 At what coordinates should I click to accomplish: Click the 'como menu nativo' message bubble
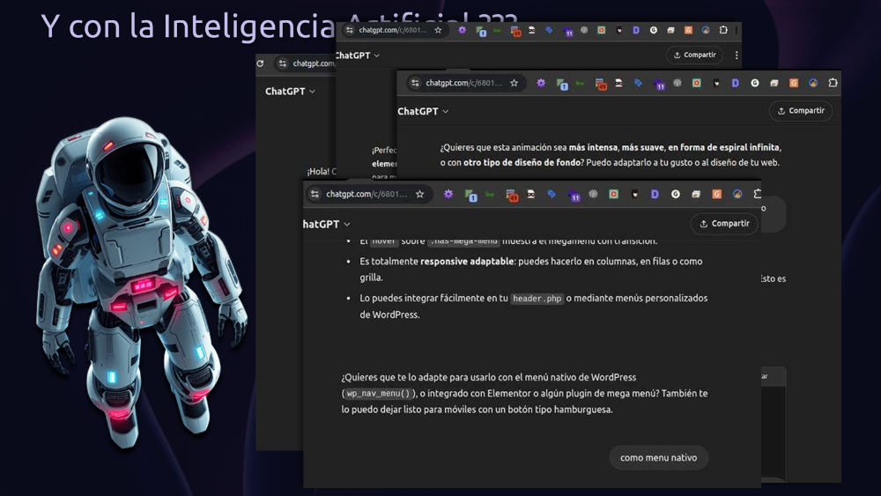[658, 457]
